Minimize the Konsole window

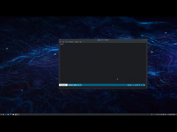click(x=143, y=40)
